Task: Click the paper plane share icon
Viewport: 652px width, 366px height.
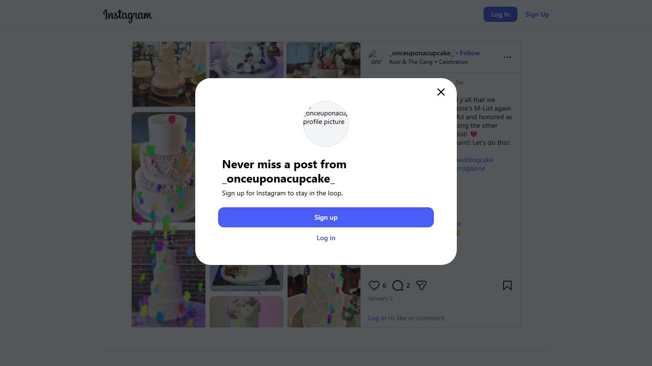Action: point(421,285)
